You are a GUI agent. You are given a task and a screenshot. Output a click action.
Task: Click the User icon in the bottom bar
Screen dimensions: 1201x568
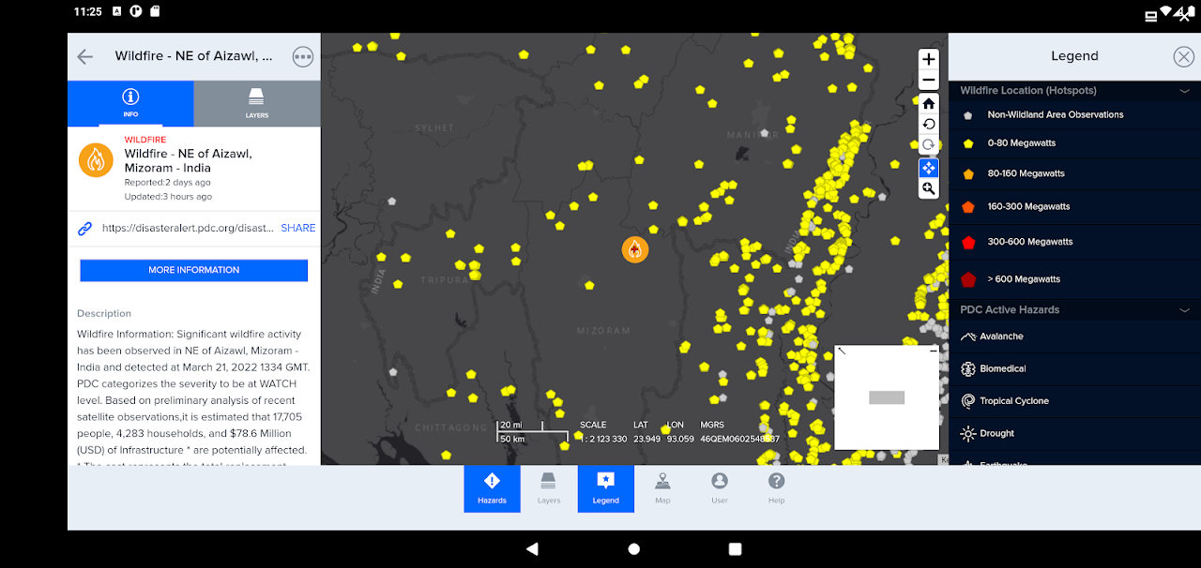719,488
